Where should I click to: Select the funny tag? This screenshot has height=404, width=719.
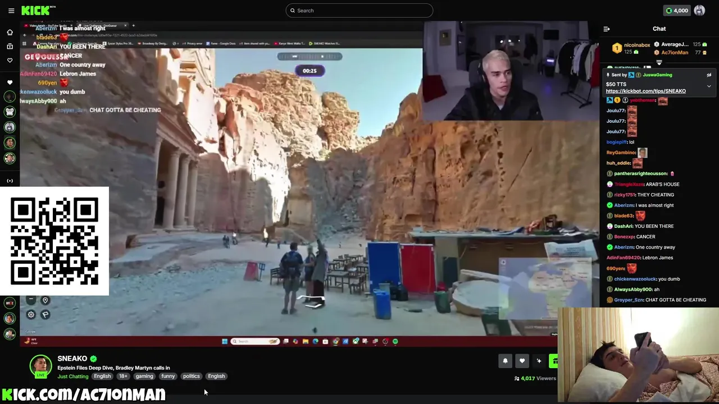[168, 376]
